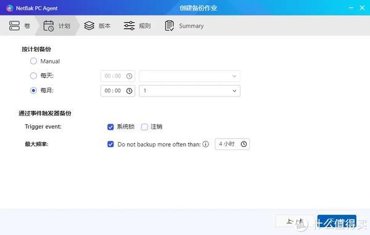Click the clock icon in daily time field
370x235 pixels.
[x=129, y=76]
